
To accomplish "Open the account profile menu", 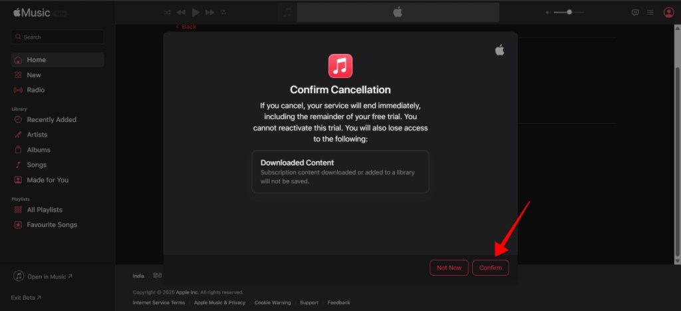I will (x=669, y=13).
